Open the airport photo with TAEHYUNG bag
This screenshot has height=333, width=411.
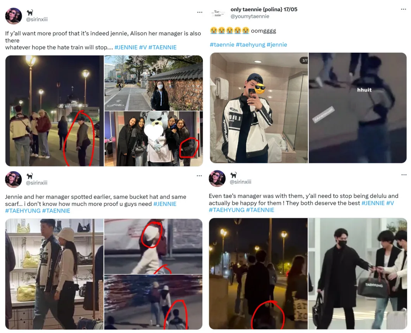point(357,274)
